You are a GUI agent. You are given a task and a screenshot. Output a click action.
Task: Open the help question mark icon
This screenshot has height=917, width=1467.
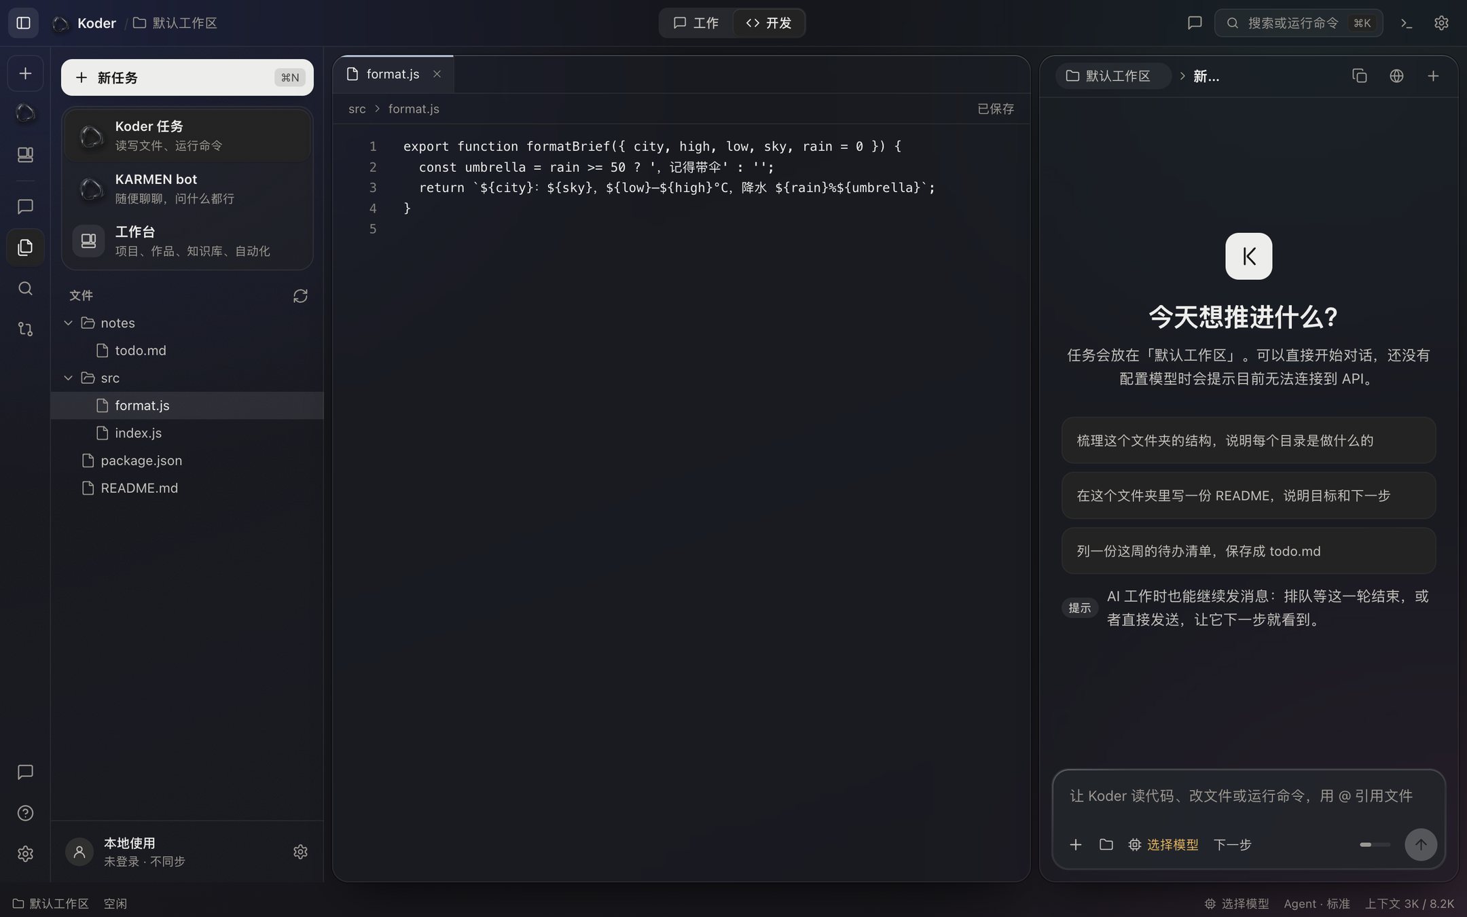[25, 812]
